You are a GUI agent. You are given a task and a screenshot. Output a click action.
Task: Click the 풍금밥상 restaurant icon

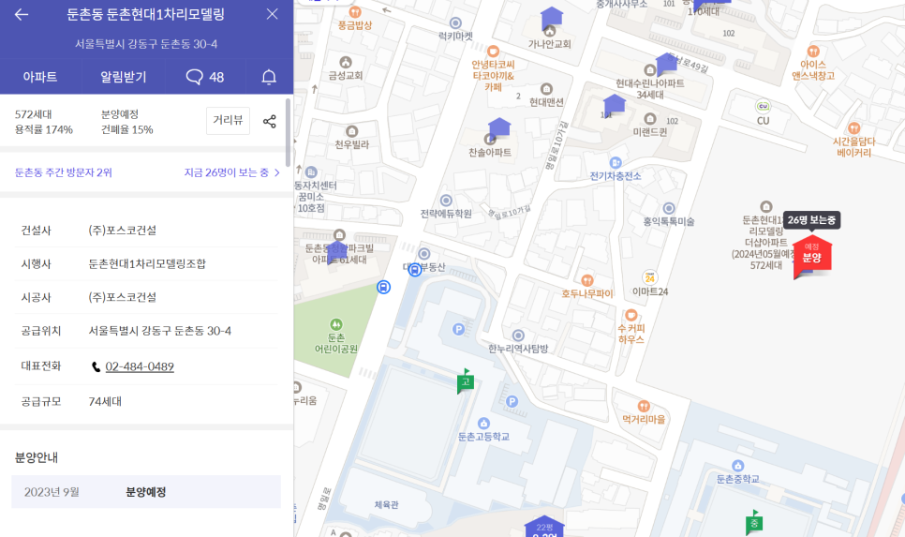[356, 11]
